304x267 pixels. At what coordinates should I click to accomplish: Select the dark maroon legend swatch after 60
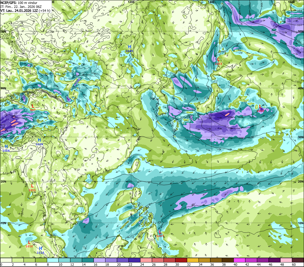pos(298,260)
